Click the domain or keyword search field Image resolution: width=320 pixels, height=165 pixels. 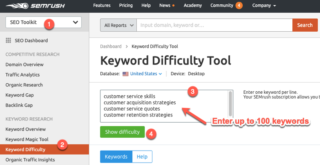214,25
